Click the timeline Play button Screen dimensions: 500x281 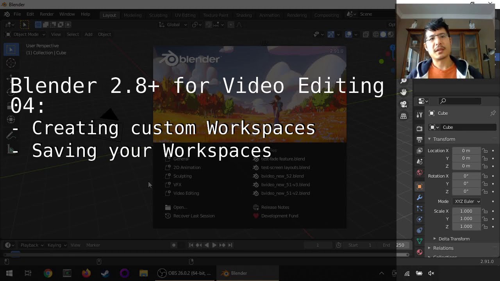(x=214, y=245)
